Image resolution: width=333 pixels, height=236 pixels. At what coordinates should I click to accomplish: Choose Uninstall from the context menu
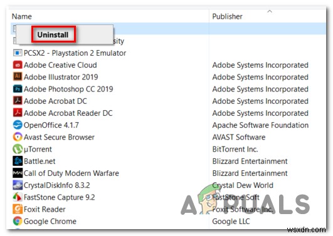pos(53,34)
